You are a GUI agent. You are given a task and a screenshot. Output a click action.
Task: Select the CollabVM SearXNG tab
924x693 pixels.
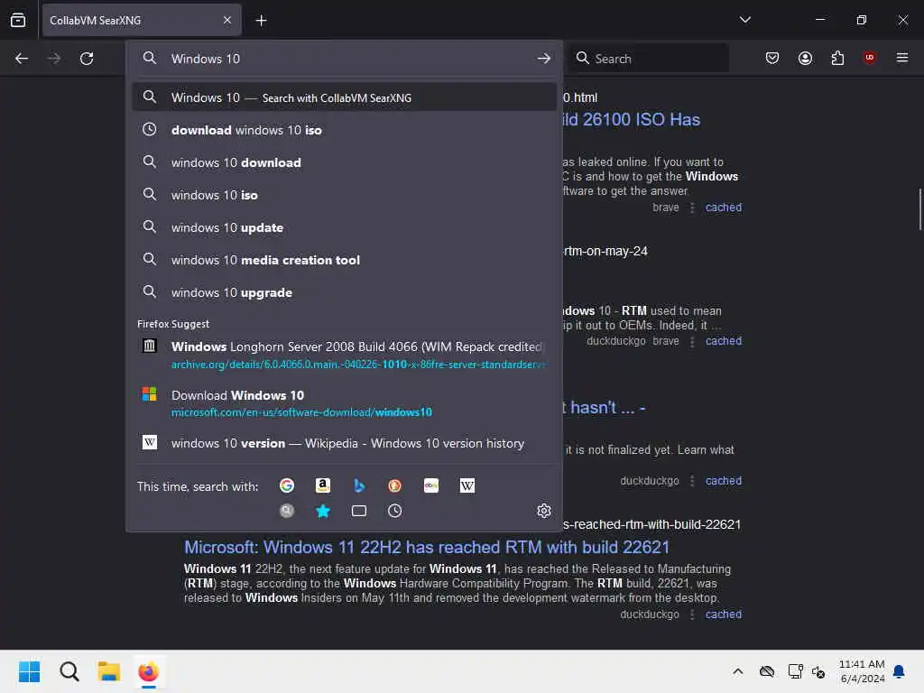pos(142,21)
